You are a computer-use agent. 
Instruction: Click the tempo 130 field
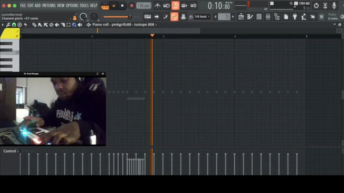[144, 6]
